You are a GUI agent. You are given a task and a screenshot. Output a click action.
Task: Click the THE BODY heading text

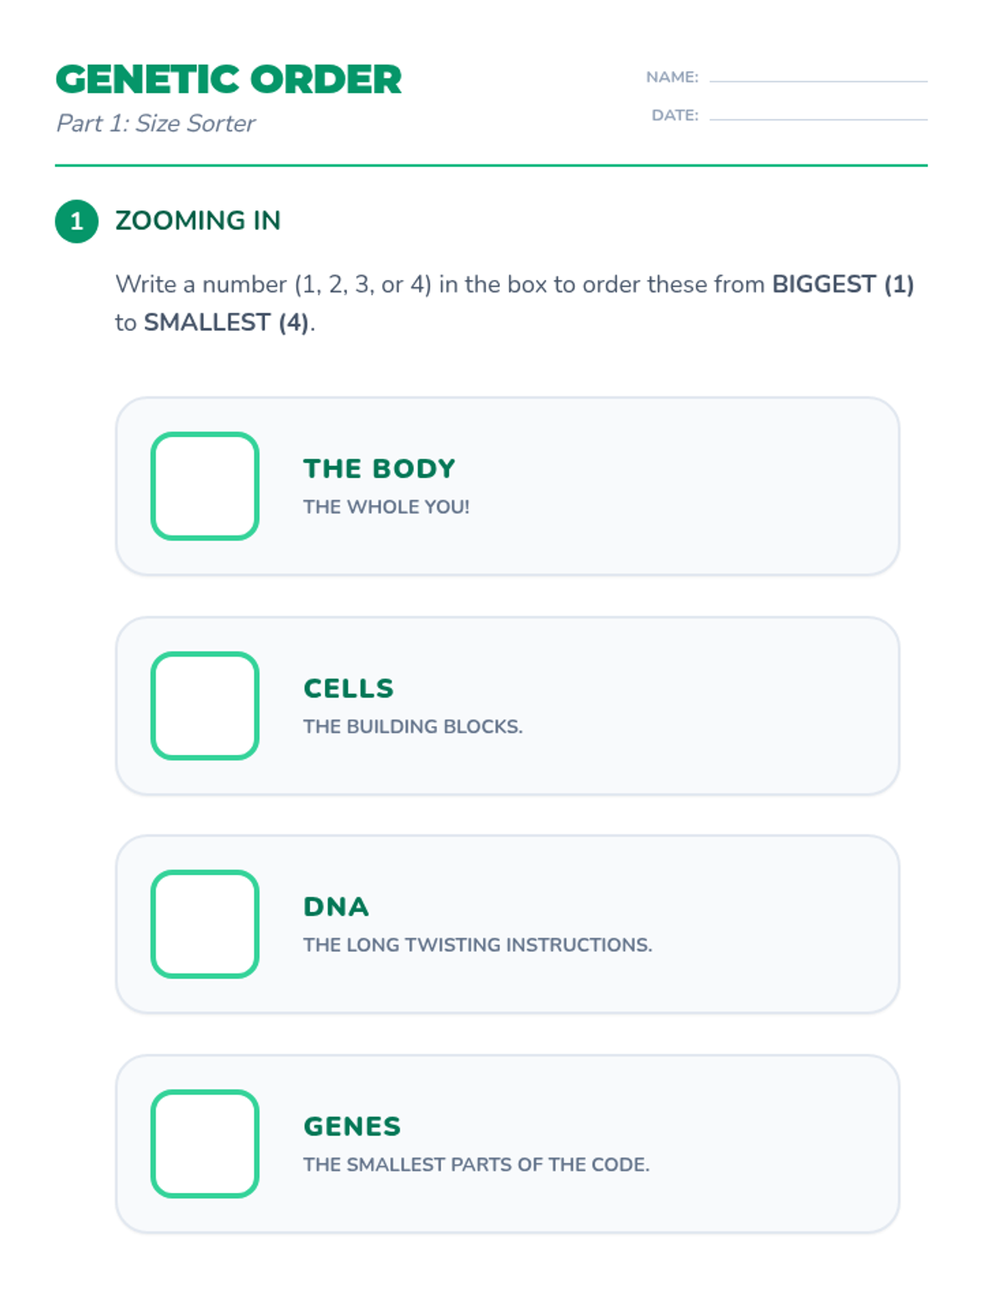pos(379,468)
